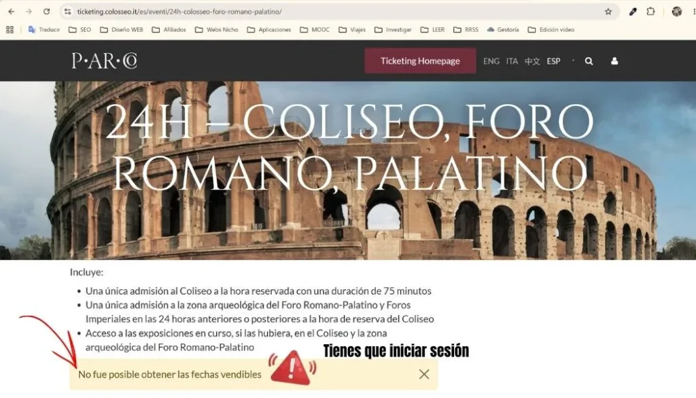696x398 pixels.
Task: Click the browser forward arrow
Action: 29,12
